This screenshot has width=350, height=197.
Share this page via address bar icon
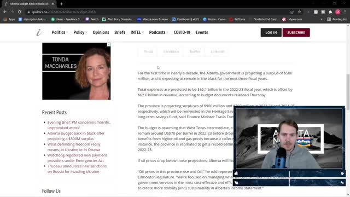292,12
